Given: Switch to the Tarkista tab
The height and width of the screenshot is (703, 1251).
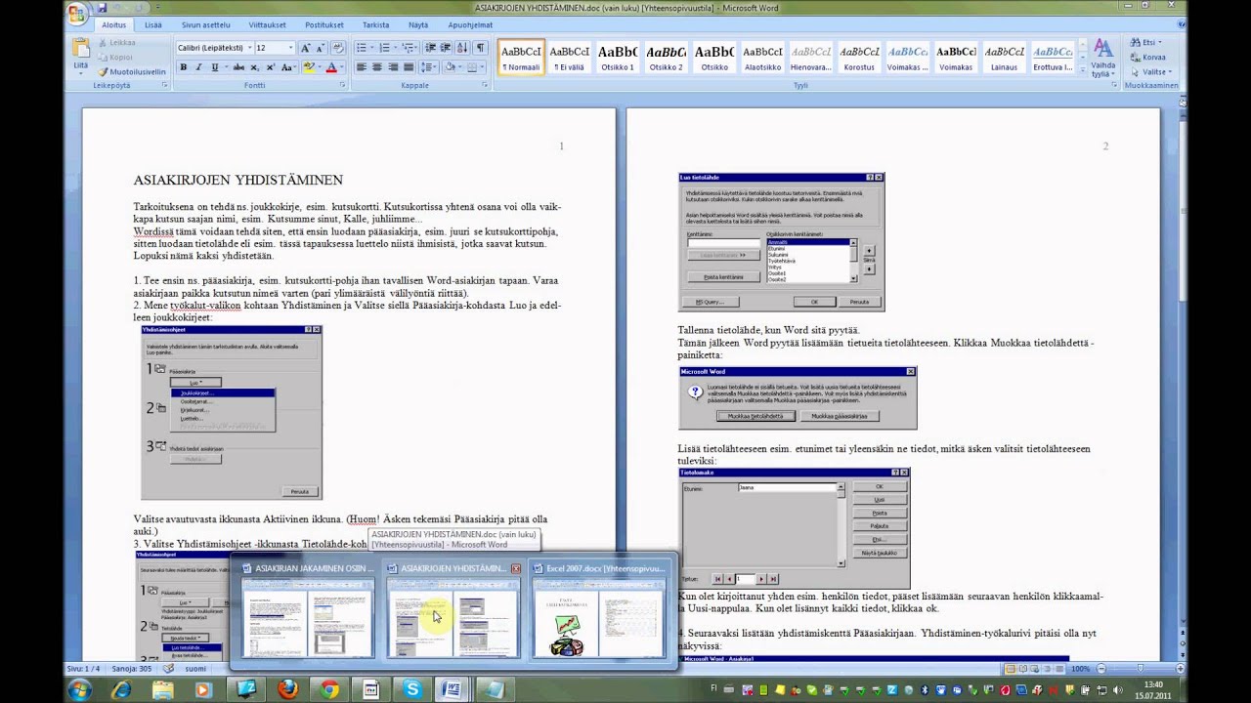Looking at the screenshot, I should (375, 24).
